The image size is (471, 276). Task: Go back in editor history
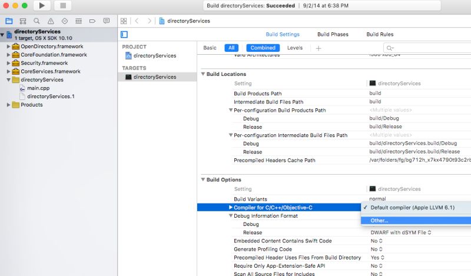coord(137,21)
